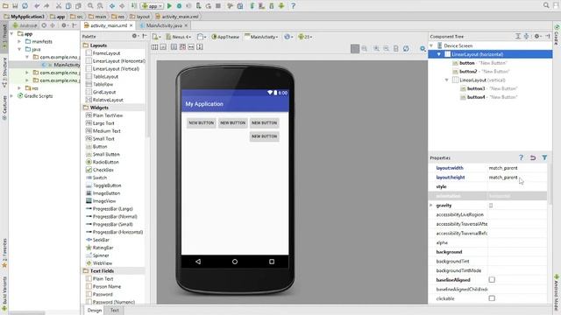Screen dimensions: 561x315
Task: Click the res breadcrumb in navigation bar
Action: pyautogui.click(x=118, y=17)
